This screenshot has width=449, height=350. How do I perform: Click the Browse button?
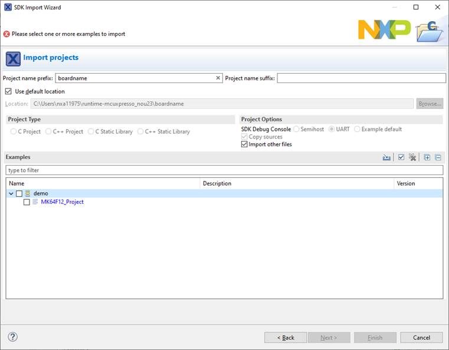point(430,104)
